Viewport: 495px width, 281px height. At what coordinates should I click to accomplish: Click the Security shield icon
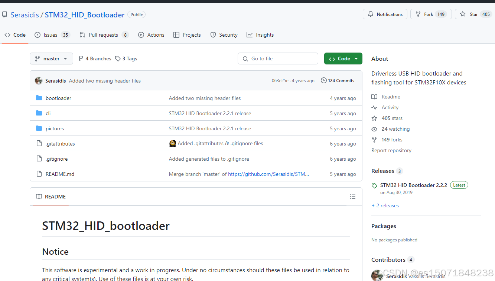(213, 35)
